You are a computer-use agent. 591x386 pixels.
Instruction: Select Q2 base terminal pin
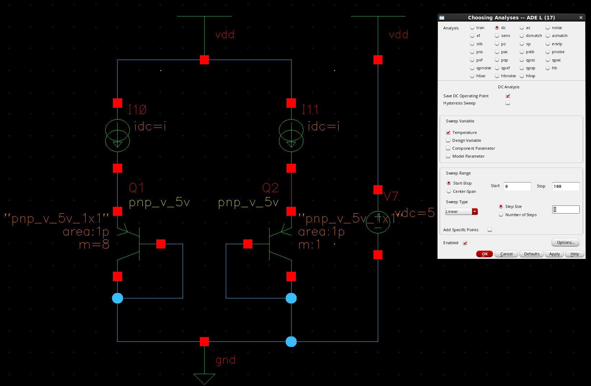pyautogui.click(x=248, y=244)
